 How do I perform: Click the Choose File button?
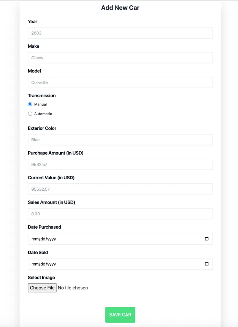[x=42, y=288]
